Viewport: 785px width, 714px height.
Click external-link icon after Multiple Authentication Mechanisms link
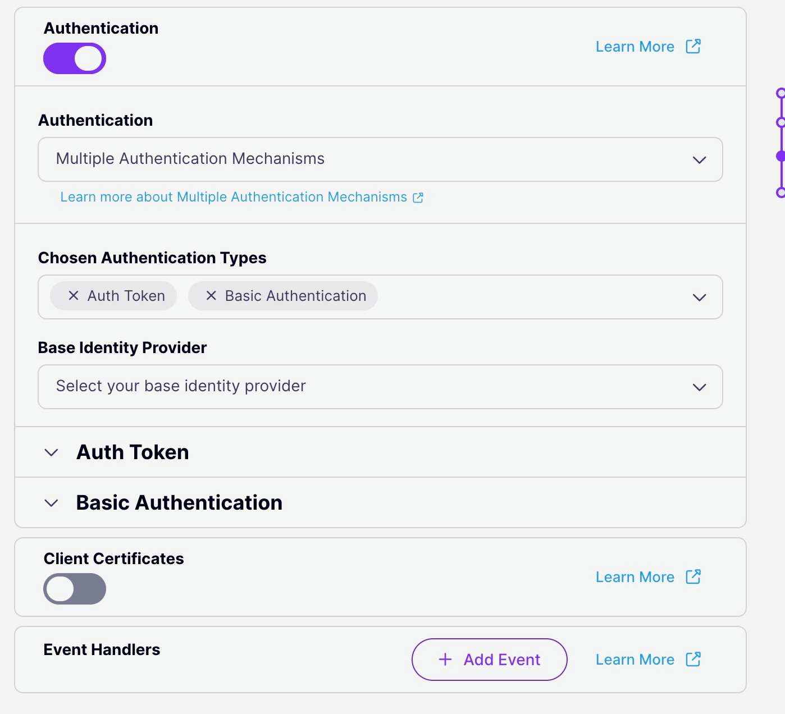pyautogui.click(x=417, y=198)
